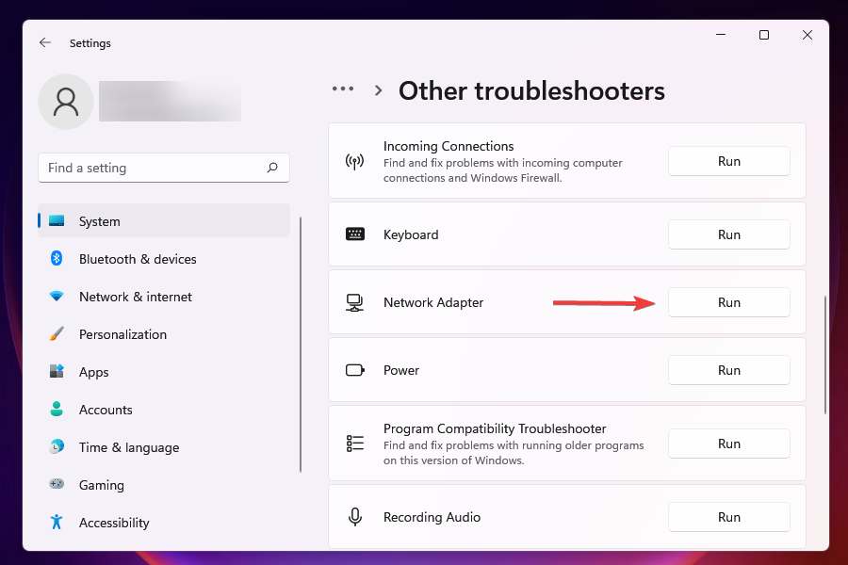Open Accessibility settings
Image resolution: width=848 pixels, height=565 pixels.
point(164,523)
